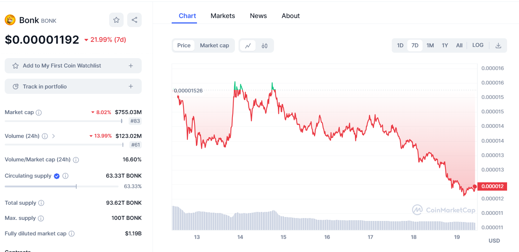
Task: Click the info icon next to Max. supply
Action: (41, 218)
